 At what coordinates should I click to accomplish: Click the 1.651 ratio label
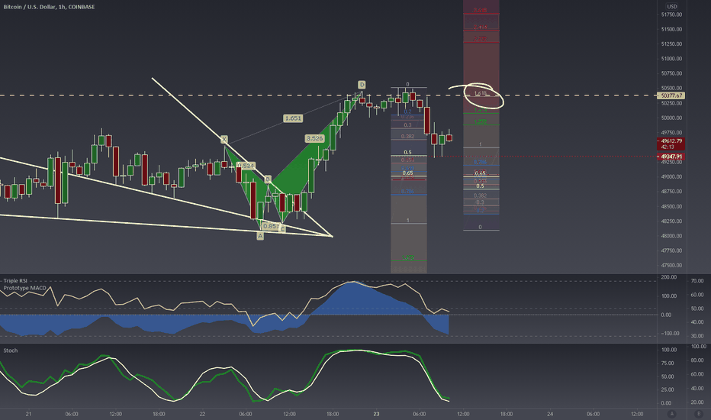click(292, 118)
